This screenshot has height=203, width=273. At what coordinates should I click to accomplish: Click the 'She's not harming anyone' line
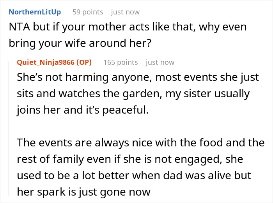click(138, 77)
